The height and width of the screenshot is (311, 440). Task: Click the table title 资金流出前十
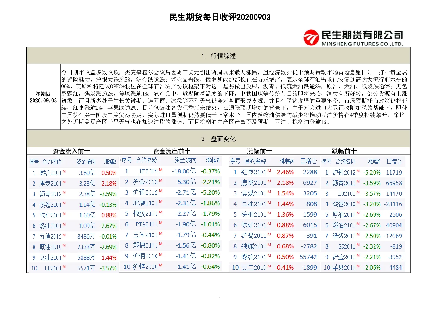(172, 151)
